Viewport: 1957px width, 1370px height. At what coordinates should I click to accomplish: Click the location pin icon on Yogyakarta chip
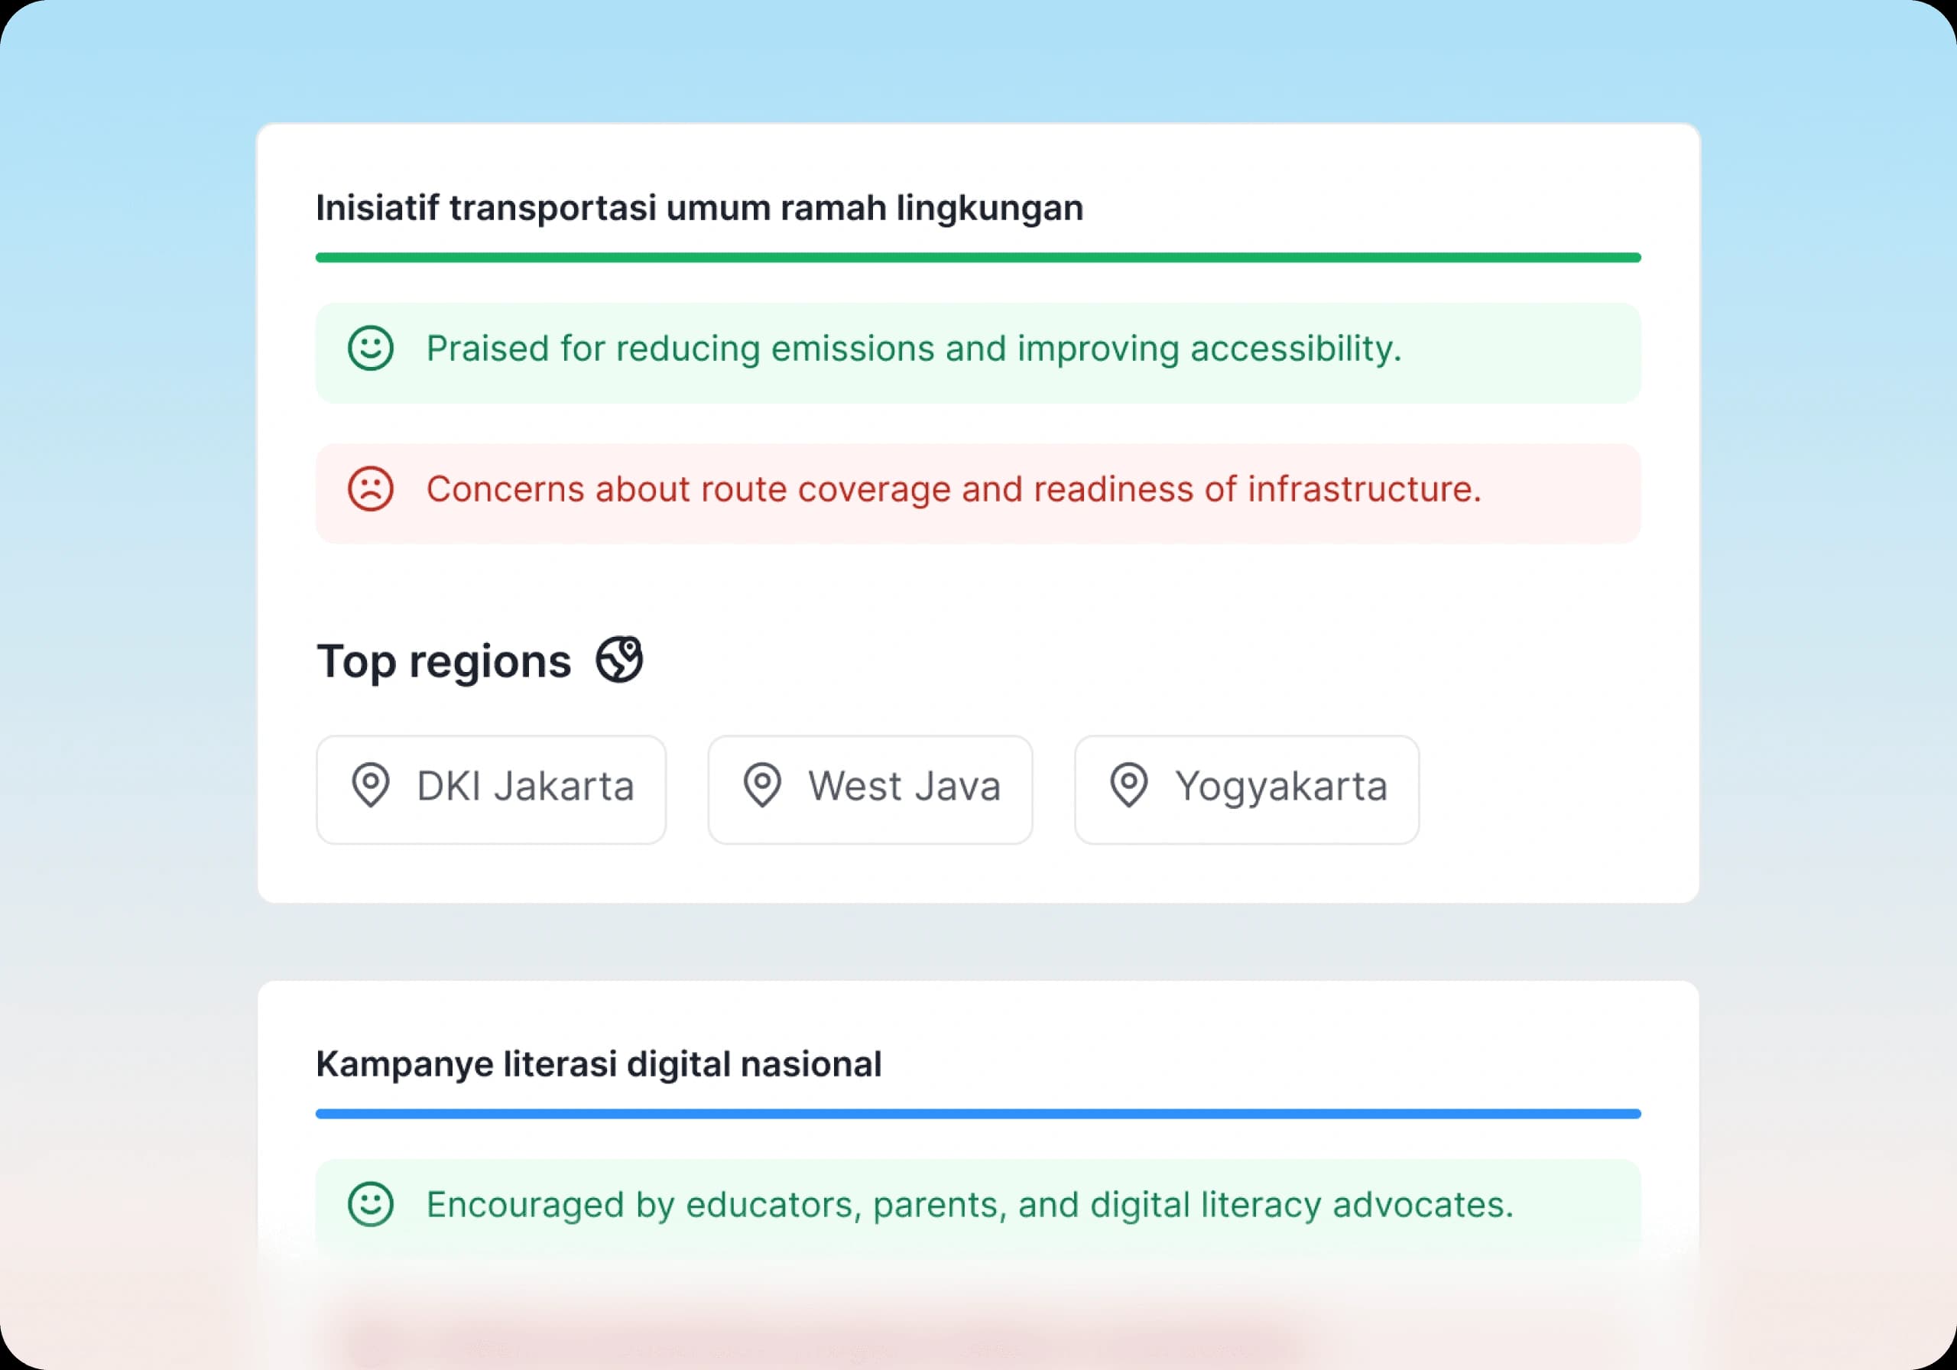pyautogui.click(x=1127, y=787)
